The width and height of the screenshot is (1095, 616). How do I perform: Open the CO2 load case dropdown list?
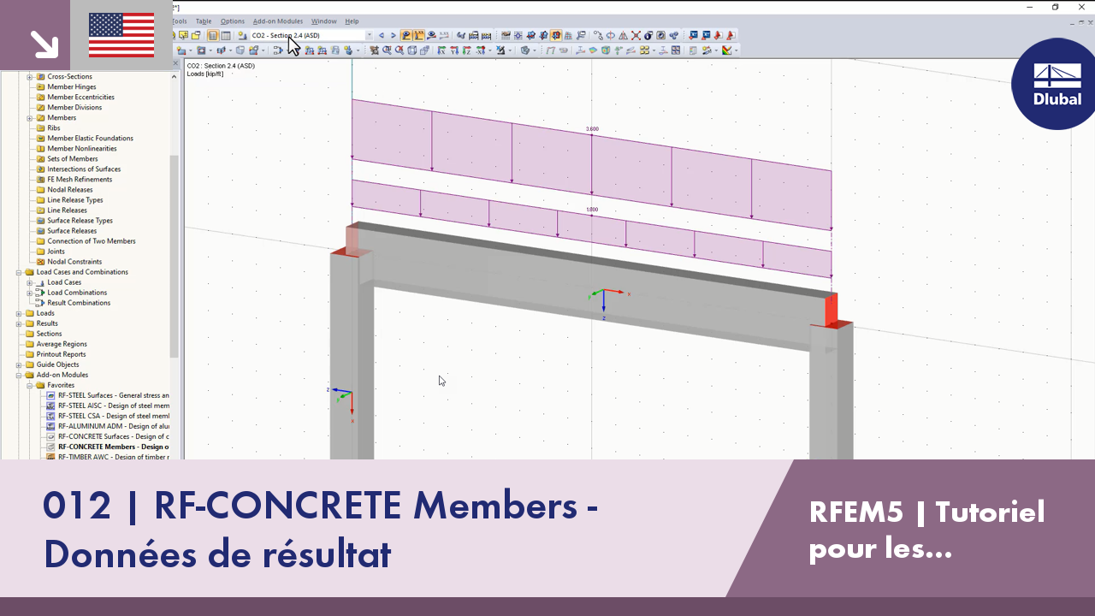coord(370,35)
